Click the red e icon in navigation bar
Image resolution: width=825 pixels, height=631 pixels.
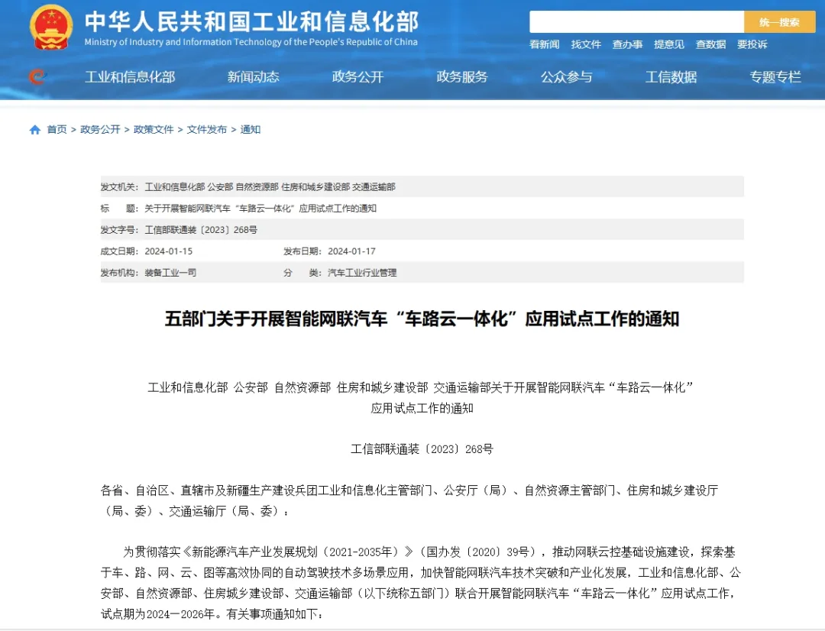click(37, 77)
